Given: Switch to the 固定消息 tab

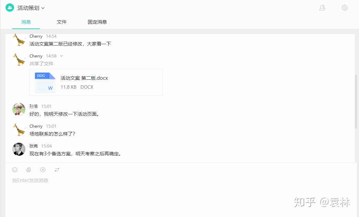Looking at the screenshot, I should coord(97,22).
